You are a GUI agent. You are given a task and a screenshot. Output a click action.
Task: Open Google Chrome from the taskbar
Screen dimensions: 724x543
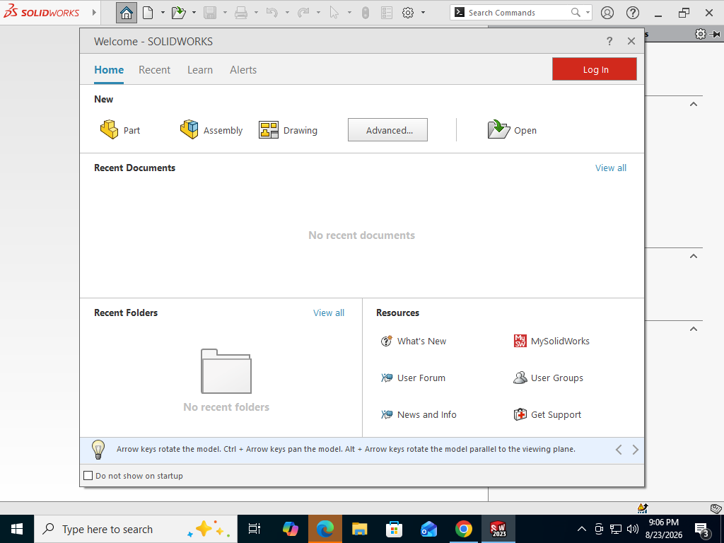(x=464, y=529)
